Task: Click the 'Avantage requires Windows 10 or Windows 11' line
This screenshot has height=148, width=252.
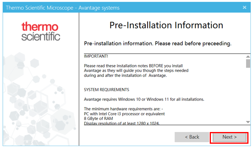Action: point(144,99)
